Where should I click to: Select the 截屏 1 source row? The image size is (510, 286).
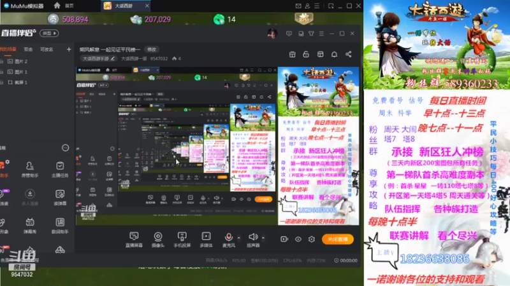tap(37, 83)
